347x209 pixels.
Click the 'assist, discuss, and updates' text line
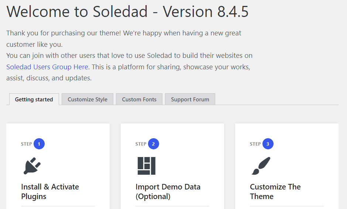pos(49,78)
